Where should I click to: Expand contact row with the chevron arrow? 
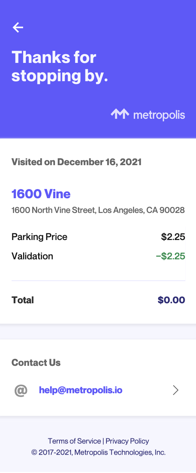176,390
